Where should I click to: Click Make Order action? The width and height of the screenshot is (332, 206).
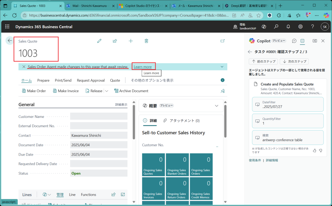(x=34, y=91)
